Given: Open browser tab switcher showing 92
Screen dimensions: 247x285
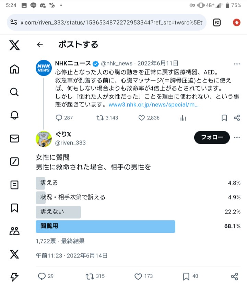Looking at the screenshot, I should pyautogui.click(x=217, y=22).
